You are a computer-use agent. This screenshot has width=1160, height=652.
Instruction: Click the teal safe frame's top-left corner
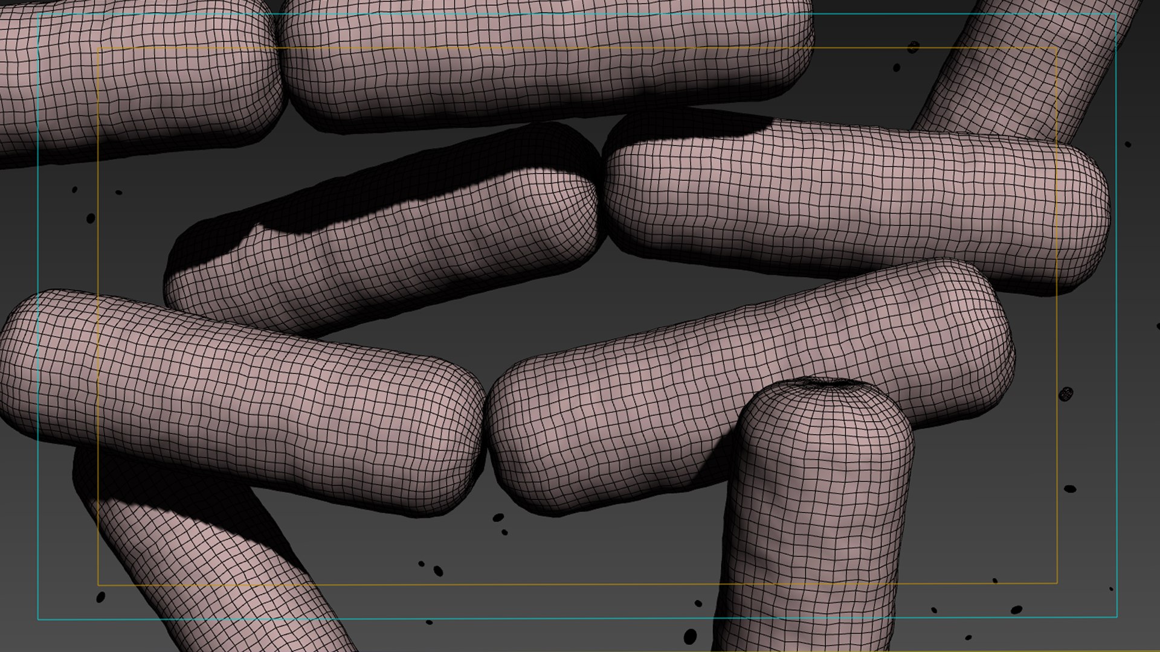39,14
